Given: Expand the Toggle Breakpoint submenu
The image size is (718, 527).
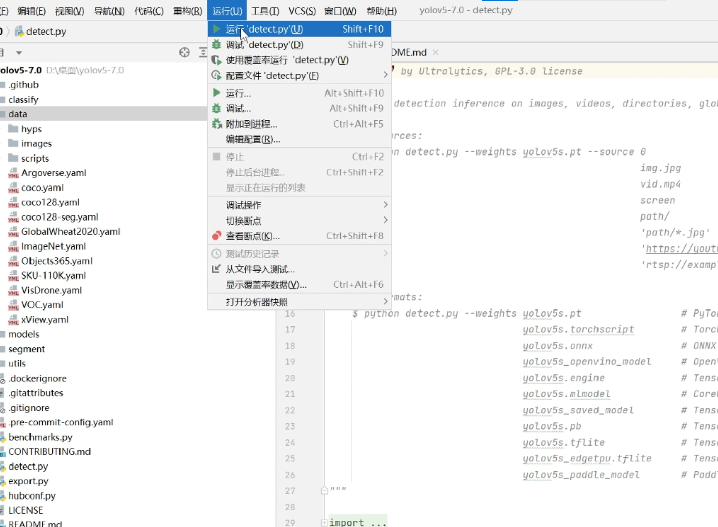Looking at the screenshot, I should click(300, 221).
